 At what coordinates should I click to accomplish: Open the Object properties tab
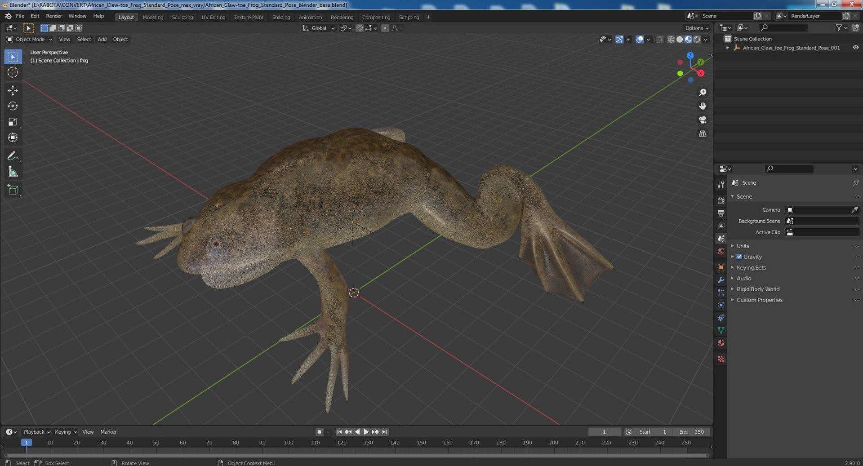click(x=721, y=267)
